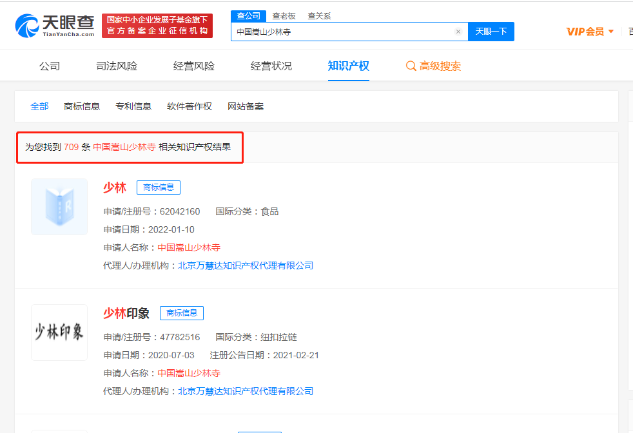This screenshot has width=633, height=433.
Task: Switch to the 司法风险 tab
Action: [117, 66]
